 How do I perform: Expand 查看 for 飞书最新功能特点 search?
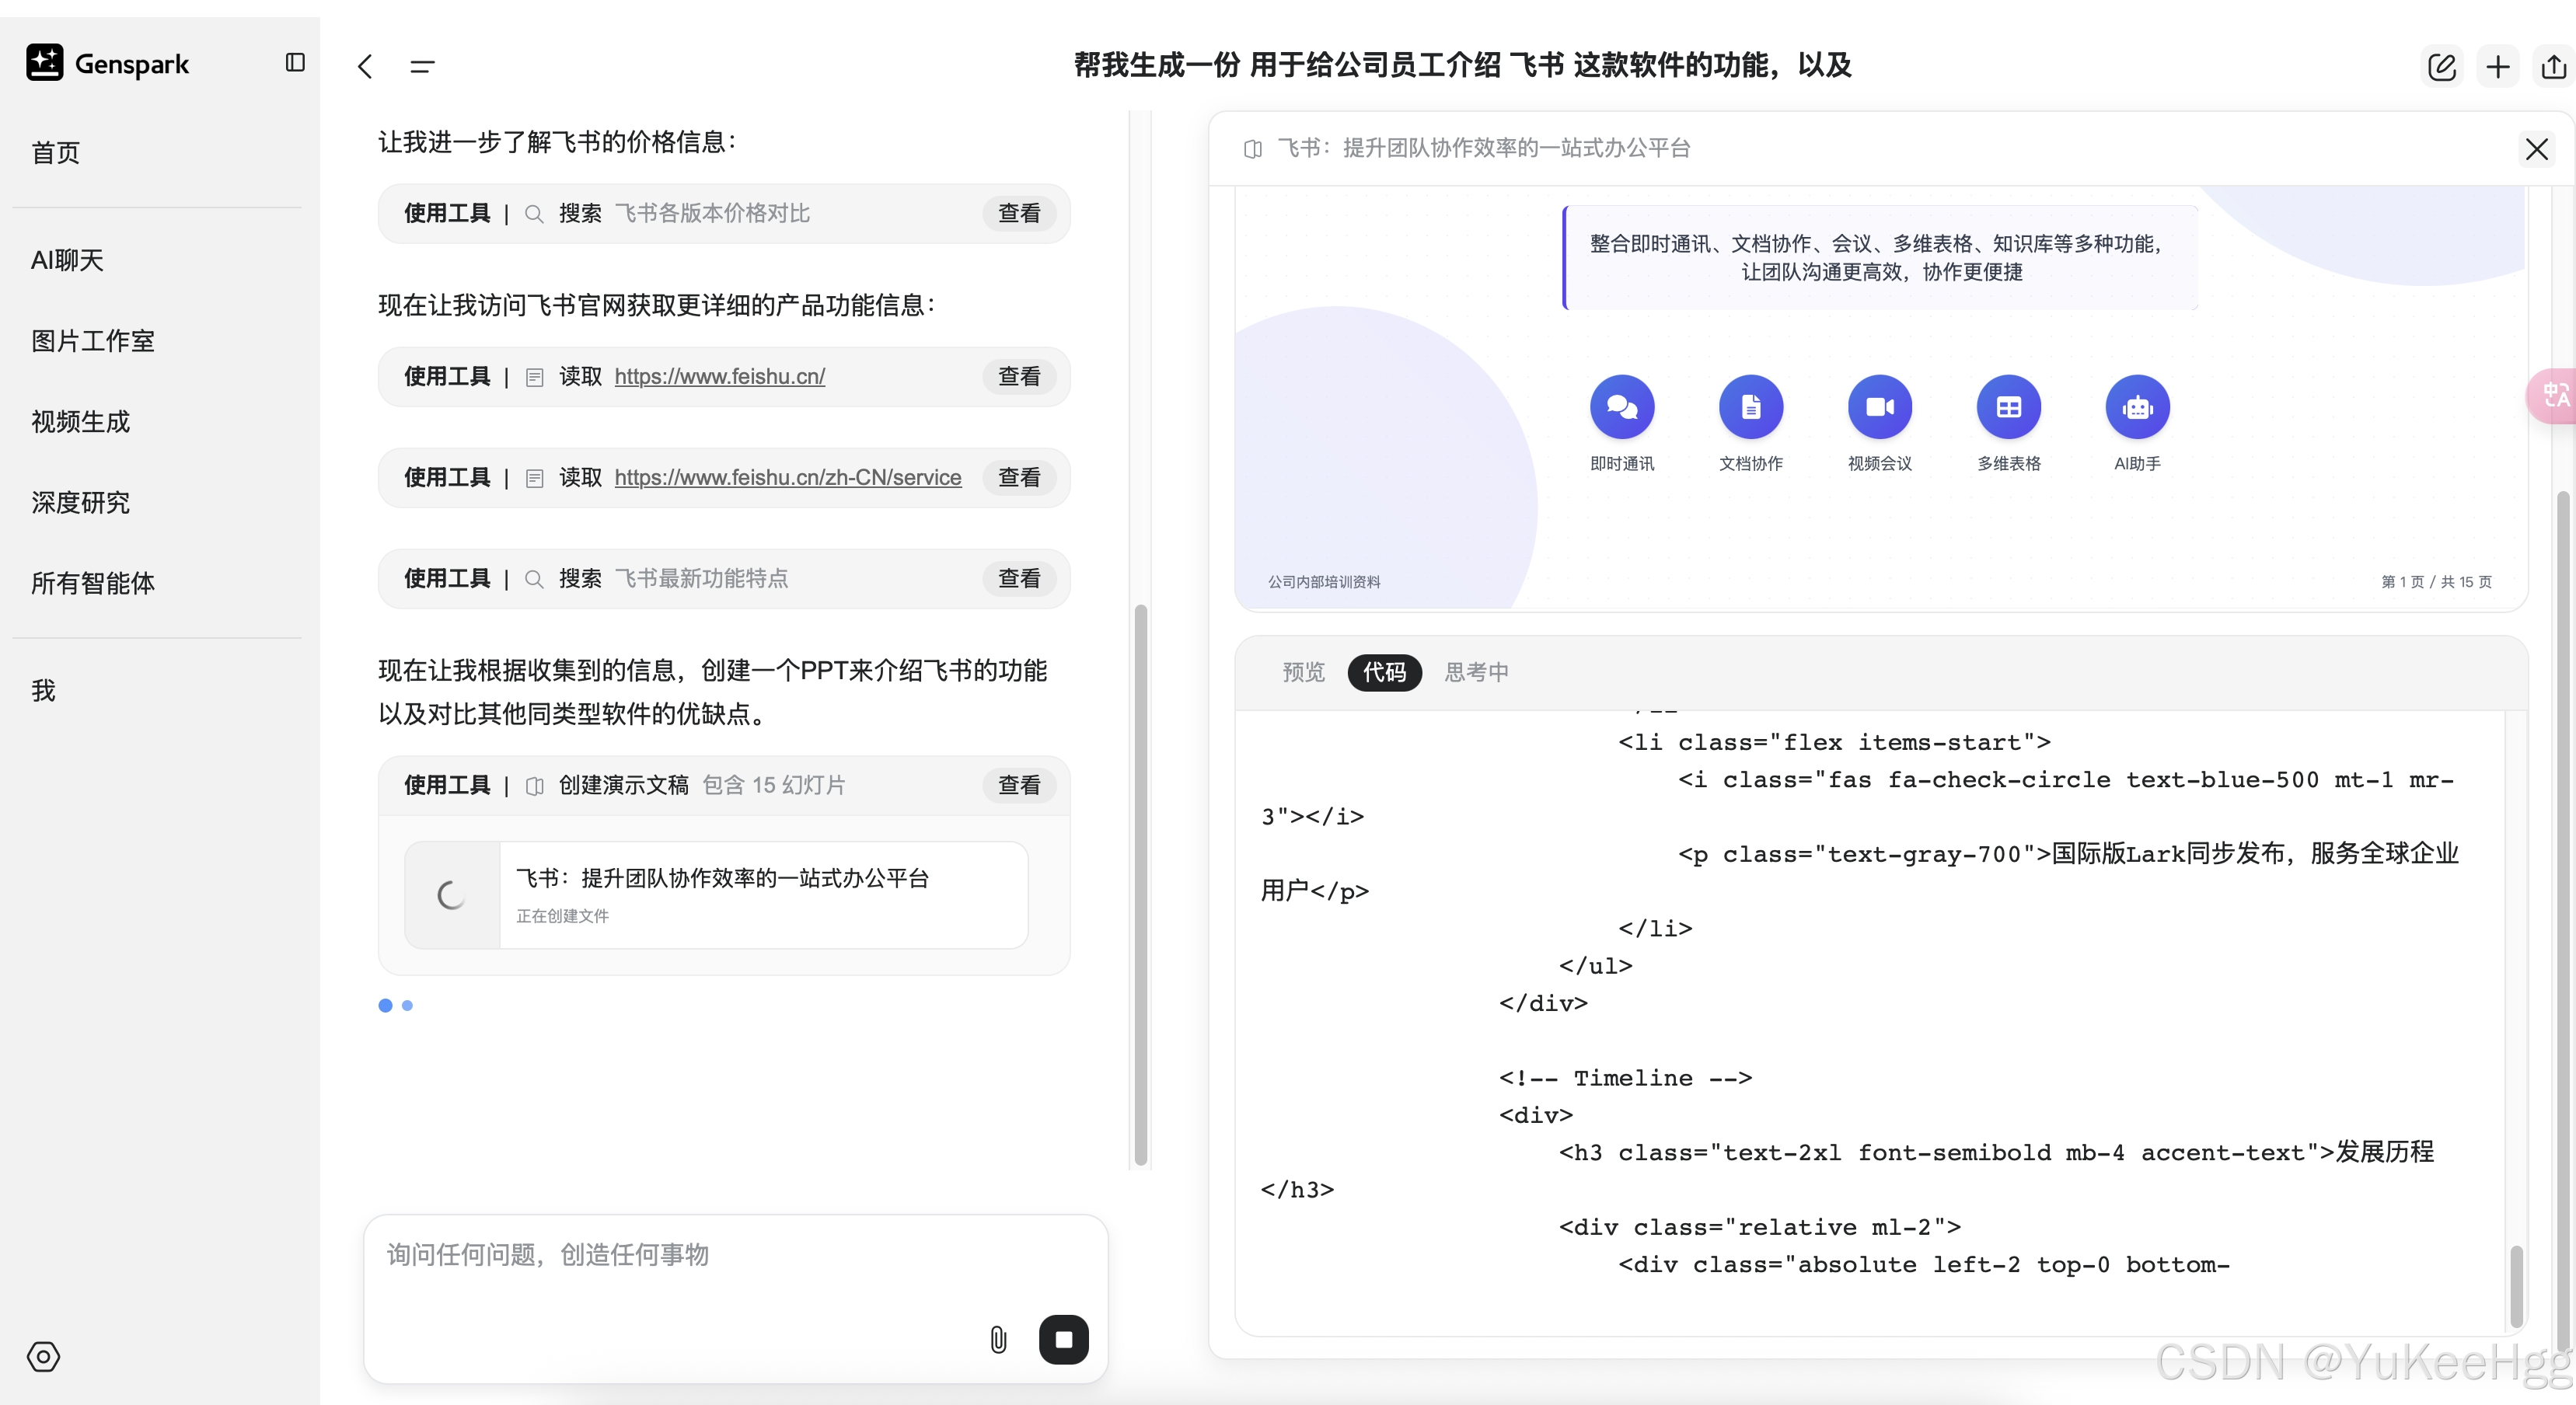[1018, 578]
